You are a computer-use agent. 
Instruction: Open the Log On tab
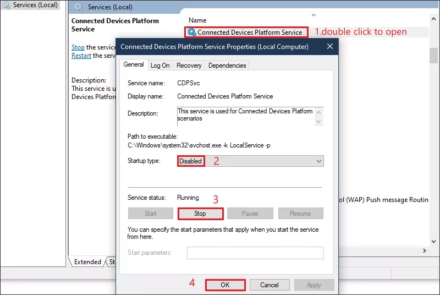160,65
